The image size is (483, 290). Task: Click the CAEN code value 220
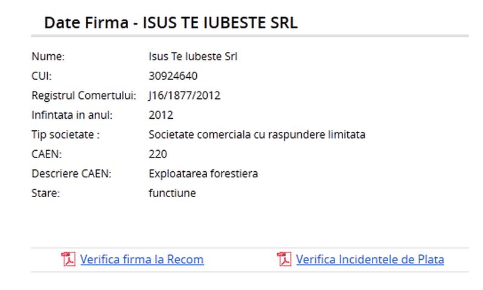tap(158, 154)
